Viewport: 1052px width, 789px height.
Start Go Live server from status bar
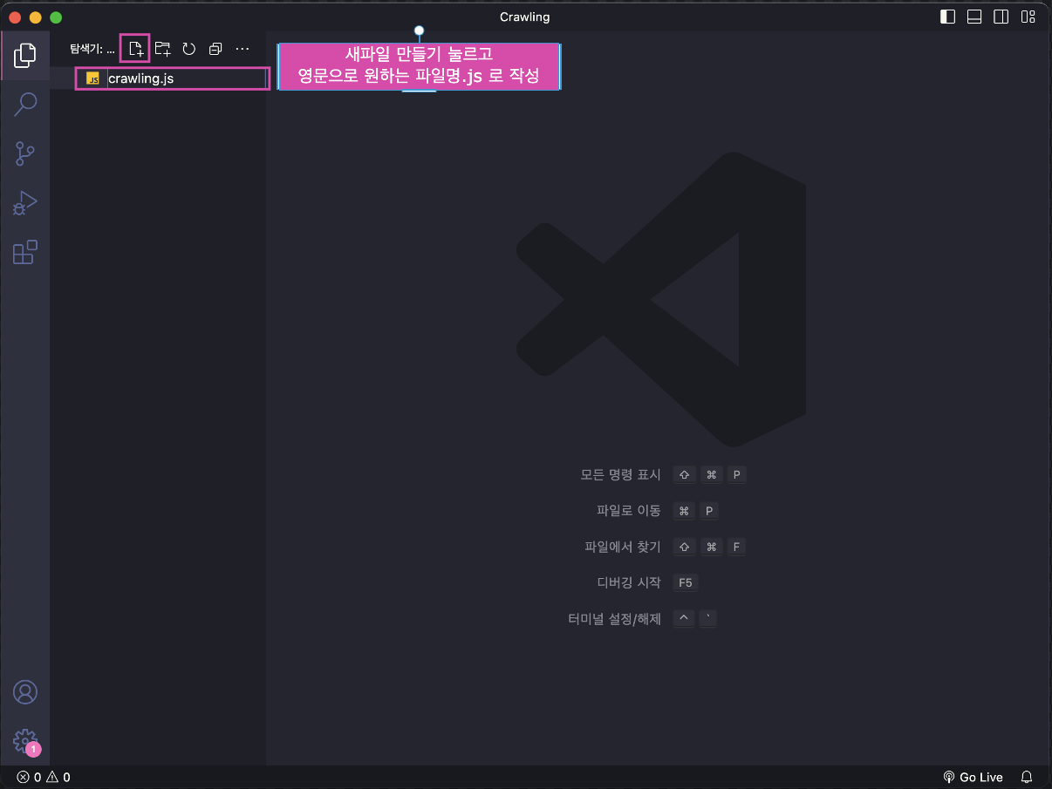point(973,777)
